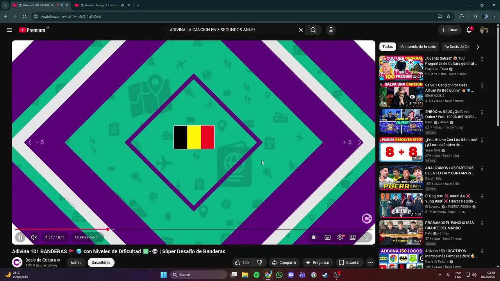Viewport: 500px width, 281px height.
Task: Open YouTube notifications bell
Action: pos(469,30)
